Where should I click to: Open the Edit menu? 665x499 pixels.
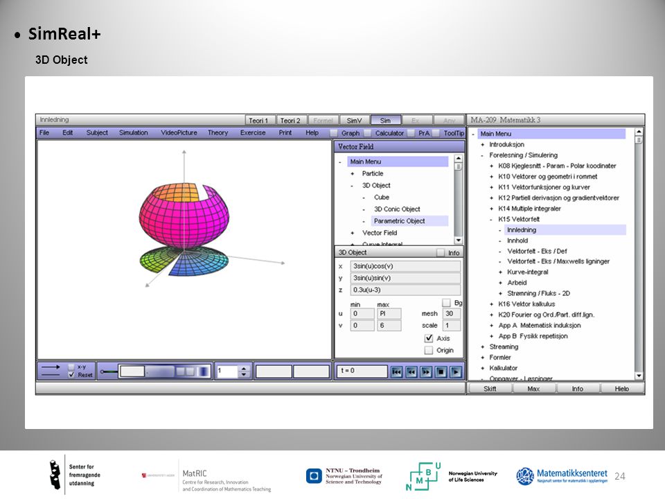[x=67, y=133]
